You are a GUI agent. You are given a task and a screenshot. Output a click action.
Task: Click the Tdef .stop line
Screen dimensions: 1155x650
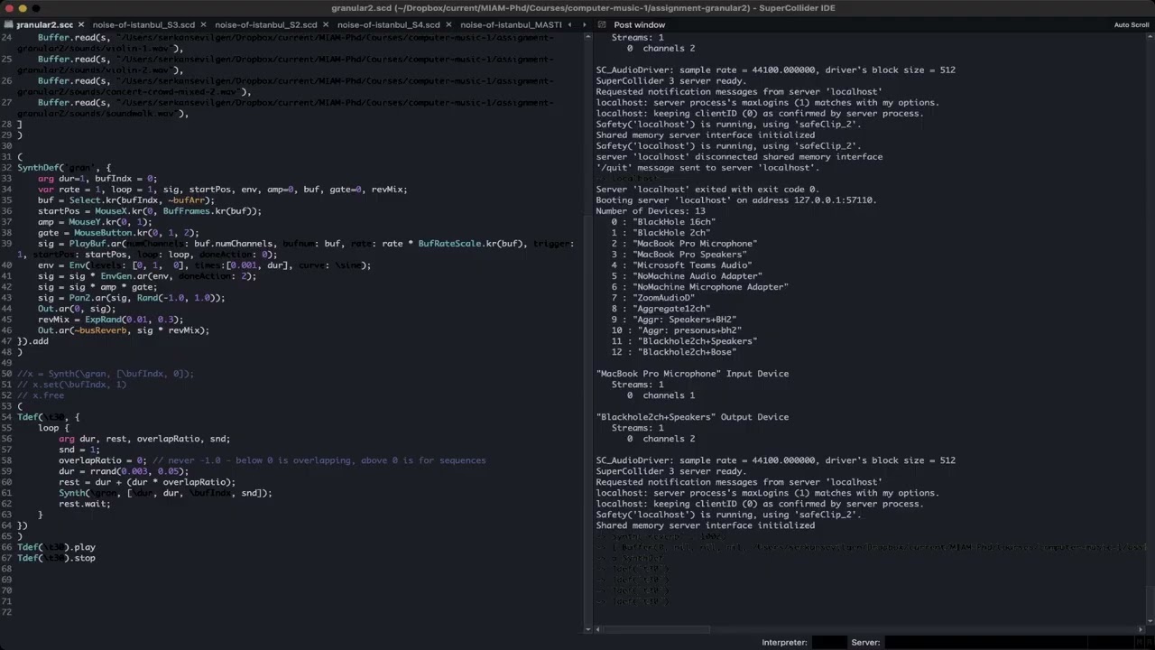(56, 558)
